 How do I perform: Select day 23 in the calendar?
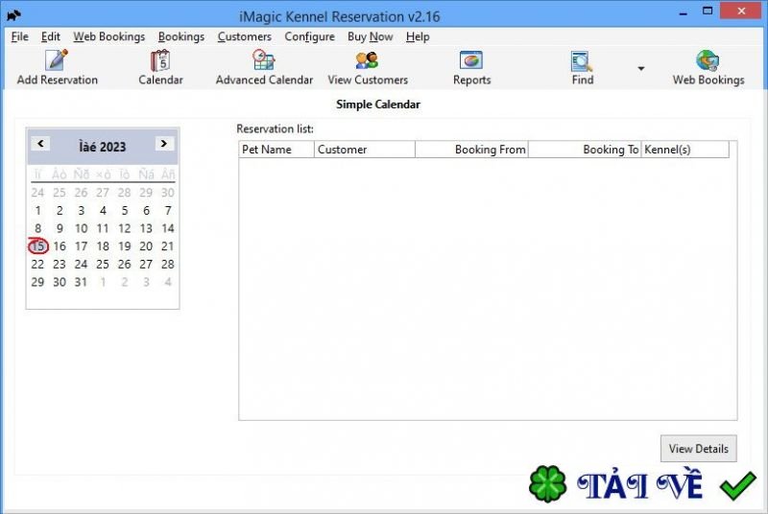[x=60, y=264]
